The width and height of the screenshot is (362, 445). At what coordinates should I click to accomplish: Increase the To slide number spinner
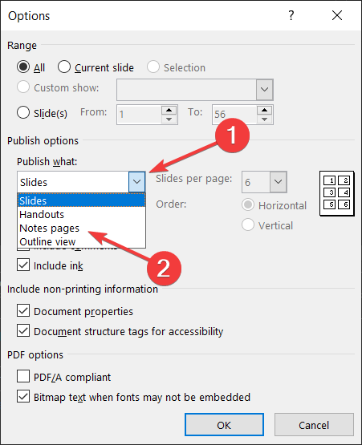coord(265,110)
